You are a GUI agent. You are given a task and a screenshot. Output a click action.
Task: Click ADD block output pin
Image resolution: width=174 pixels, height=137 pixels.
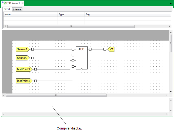click(x=90, y=49)
